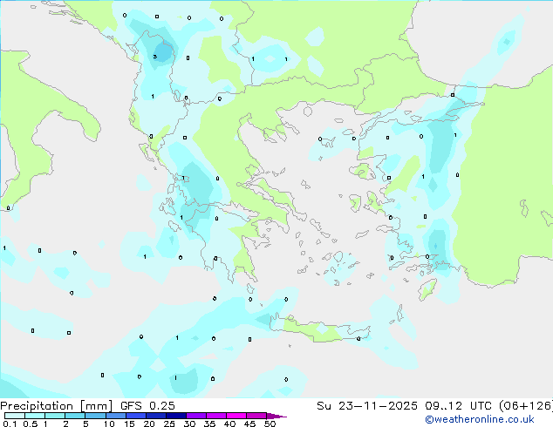Click the 15–20 mm legend color box
The height and width of the screenshot is (427, 553).
click(135, 416)
